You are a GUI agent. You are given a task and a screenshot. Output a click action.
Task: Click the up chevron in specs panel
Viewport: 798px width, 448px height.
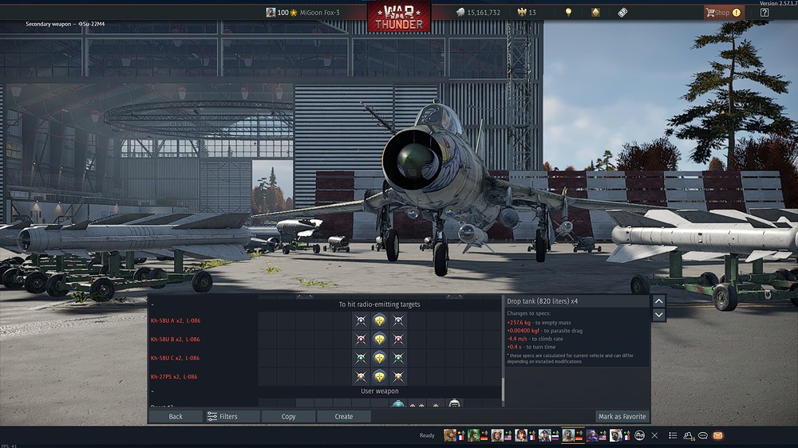point(658,301)
